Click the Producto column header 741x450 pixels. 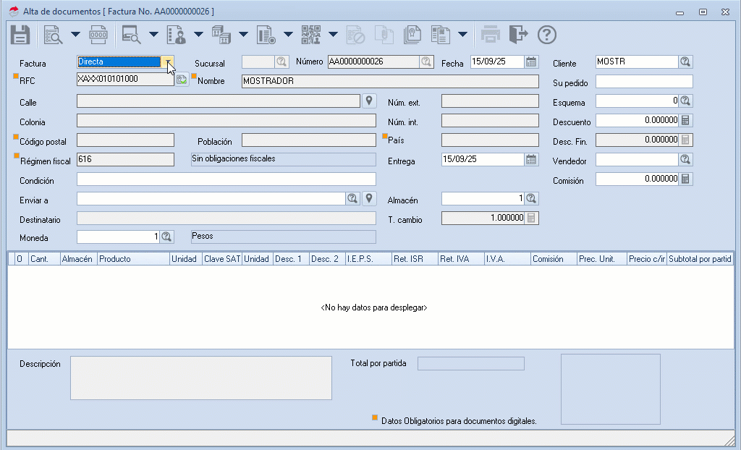click(x=133, y=259)
